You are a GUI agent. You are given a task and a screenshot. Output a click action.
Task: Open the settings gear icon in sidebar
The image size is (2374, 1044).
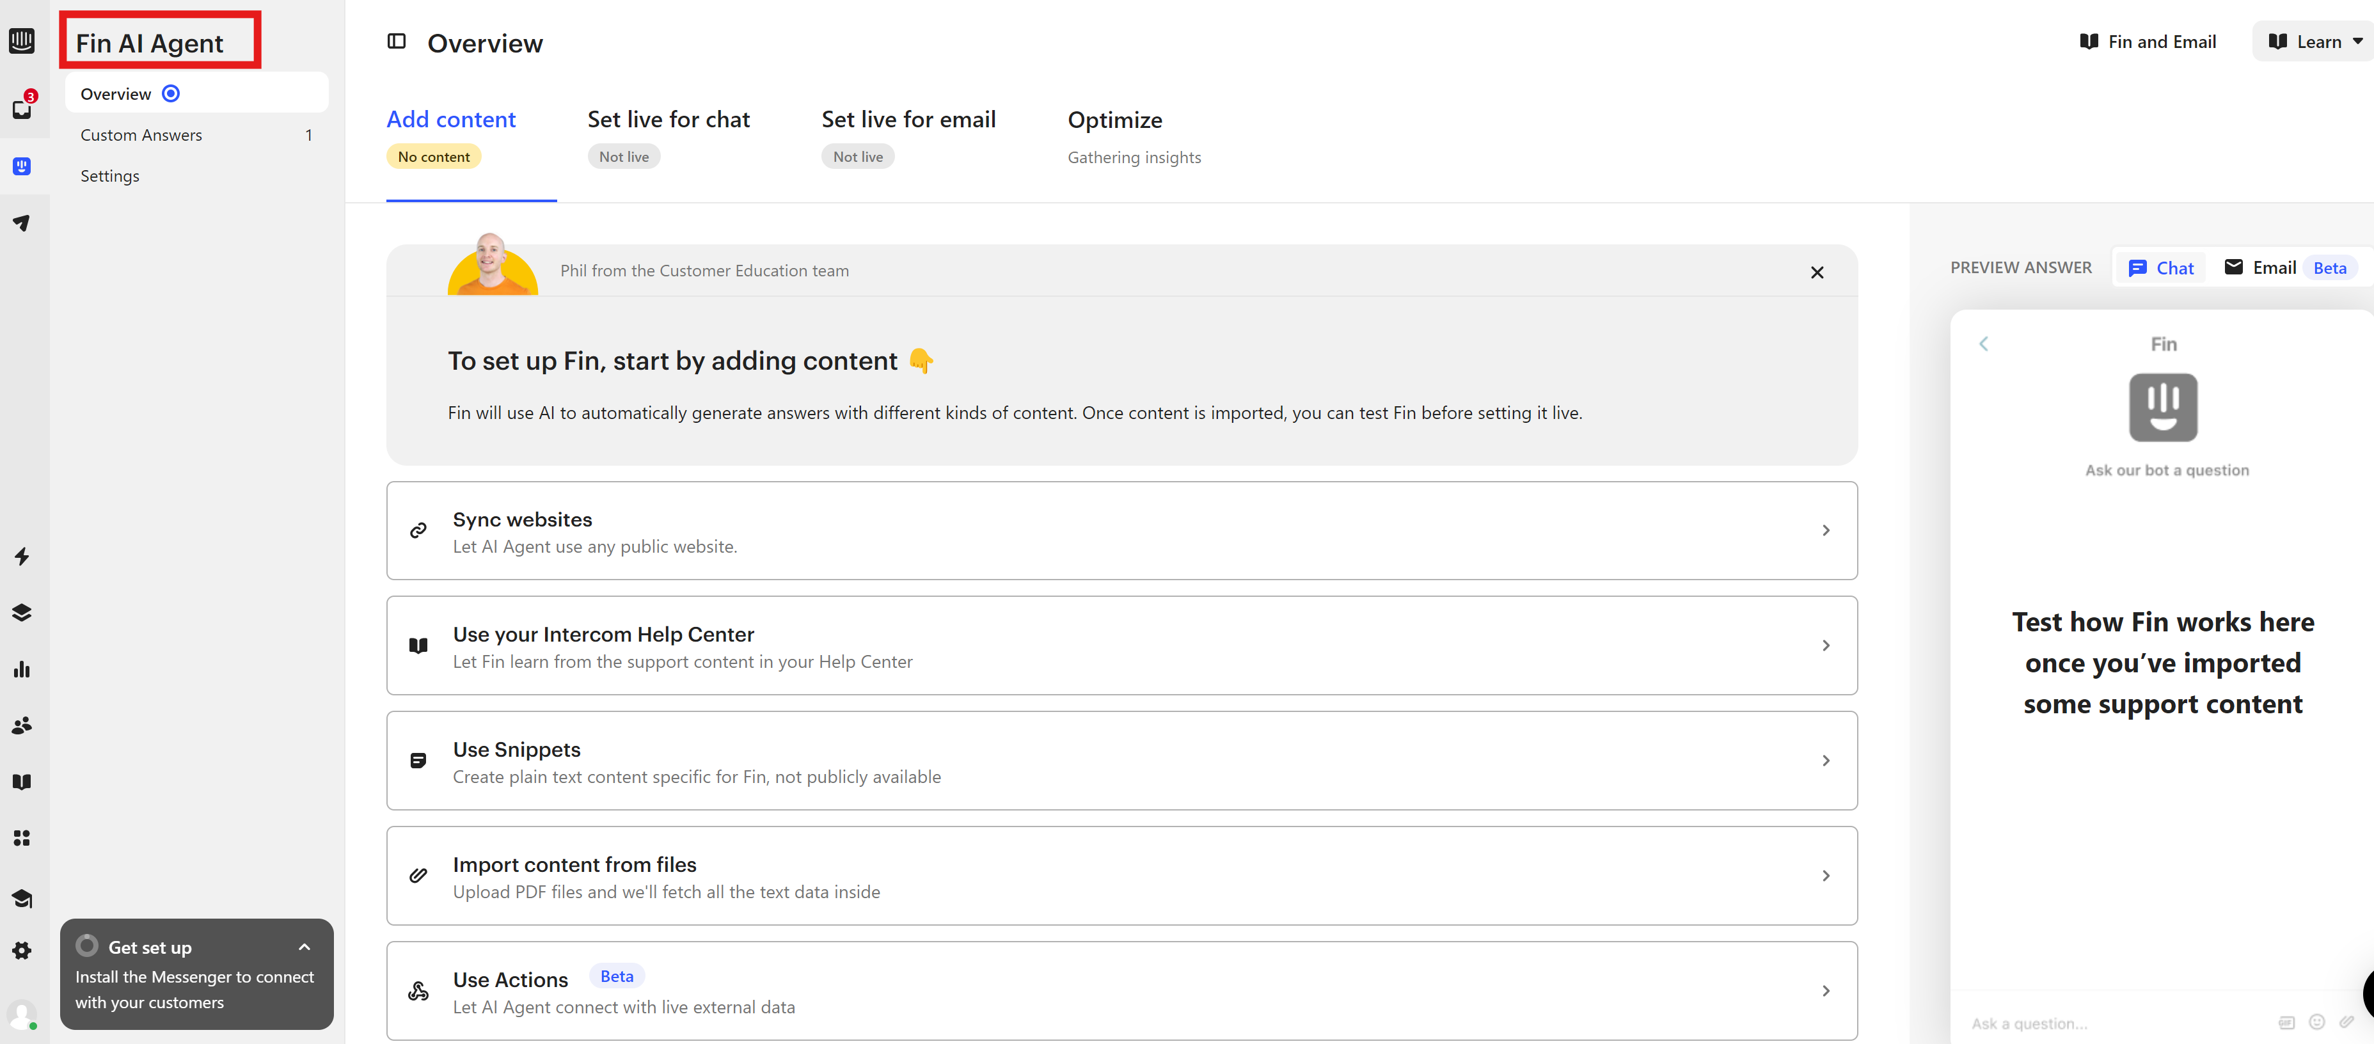click(x=22, y=950)
